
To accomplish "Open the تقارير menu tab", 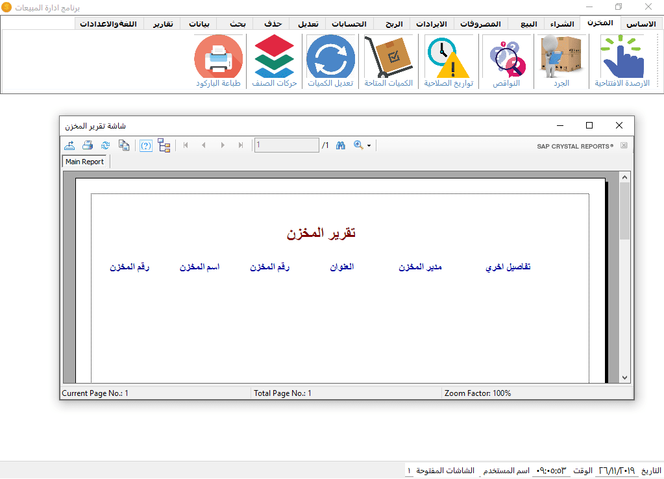I will (x=162, y=23).
